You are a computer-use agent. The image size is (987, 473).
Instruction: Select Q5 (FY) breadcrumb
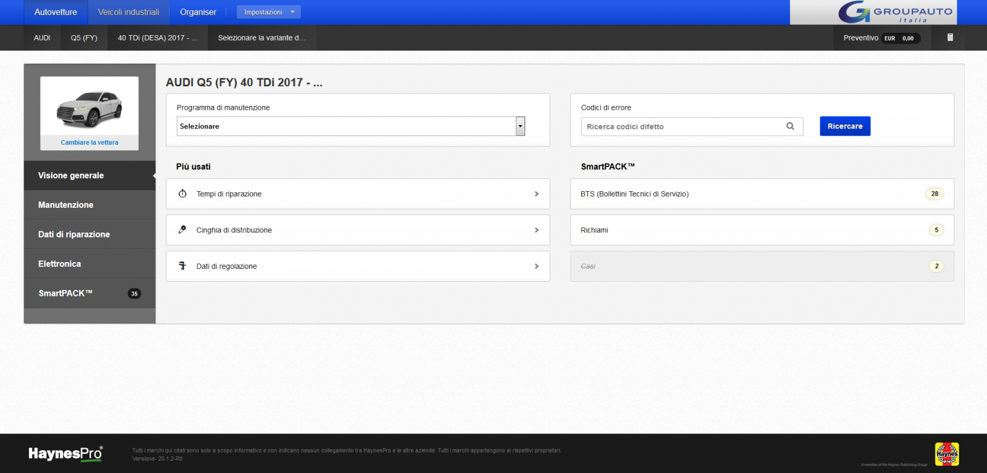(x=84, y=38)
